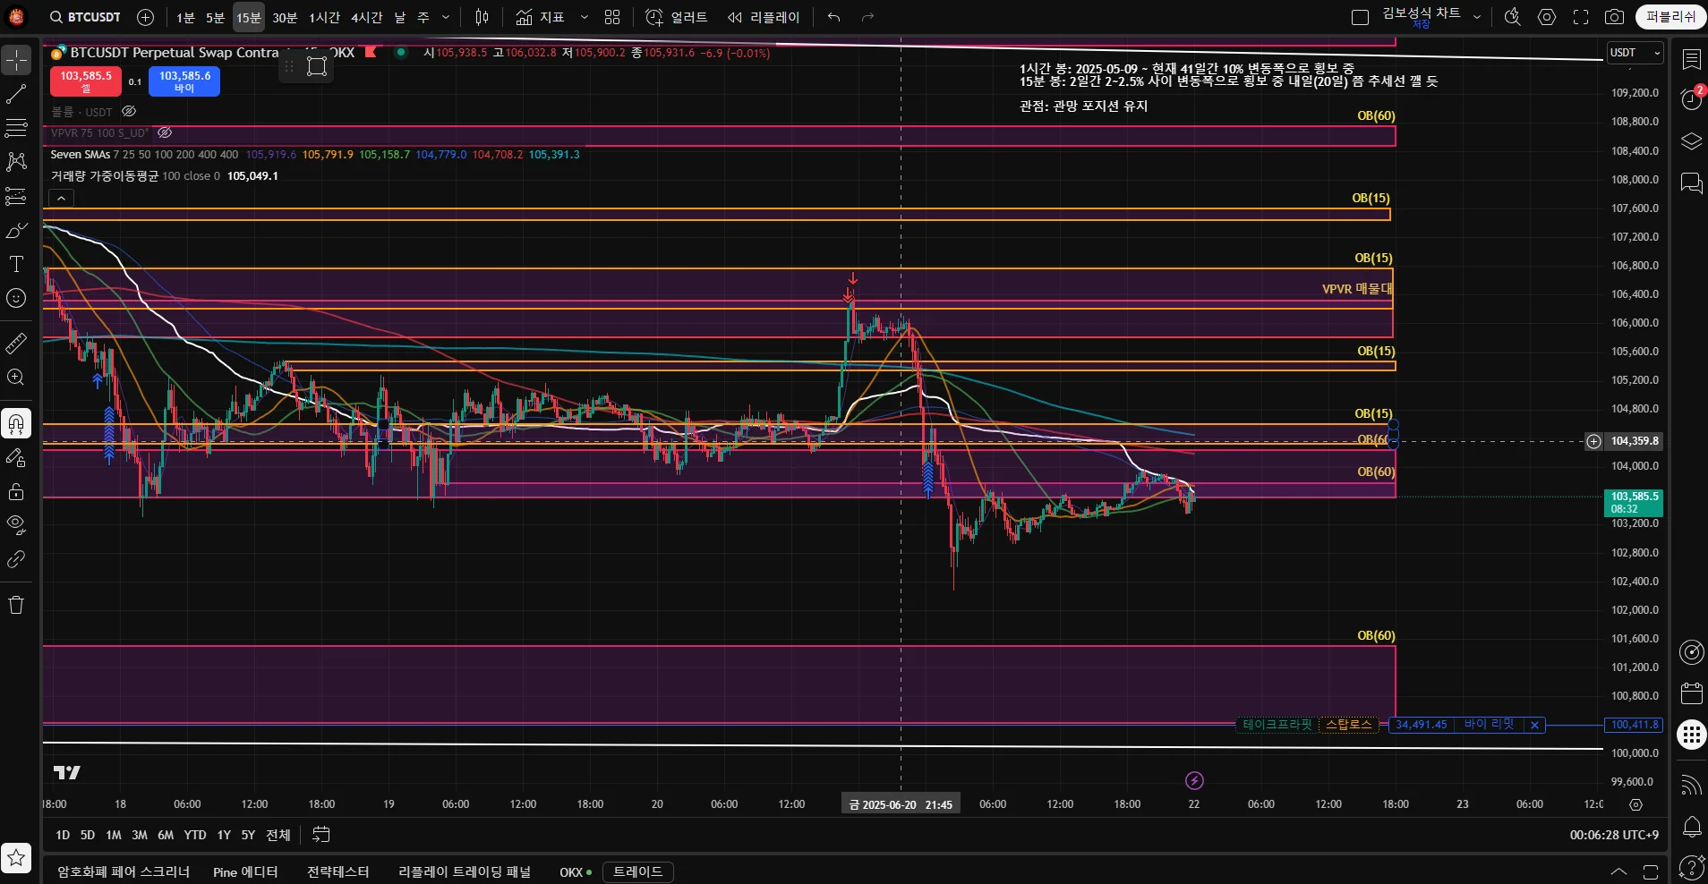Switch to the 5분 interval

pyautogui.click(x=215, y=17)
